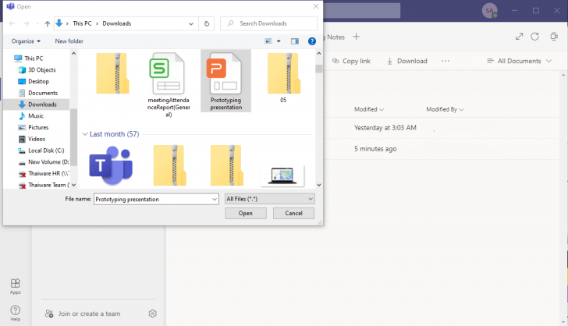
Task: Click This PC in the address breadcrumb
Action: point(82,23)
